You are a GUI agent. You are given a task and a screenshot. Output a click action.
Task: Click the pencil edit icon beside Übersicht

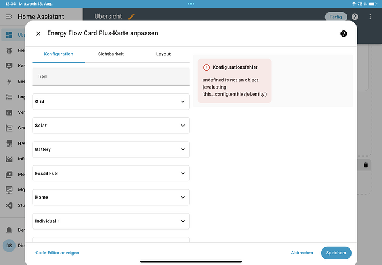(x=131, y=17)
